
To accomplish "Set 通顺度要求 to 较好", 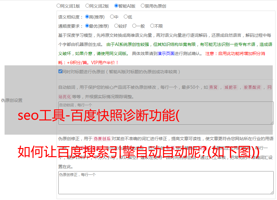I will (x=116, y=26).
